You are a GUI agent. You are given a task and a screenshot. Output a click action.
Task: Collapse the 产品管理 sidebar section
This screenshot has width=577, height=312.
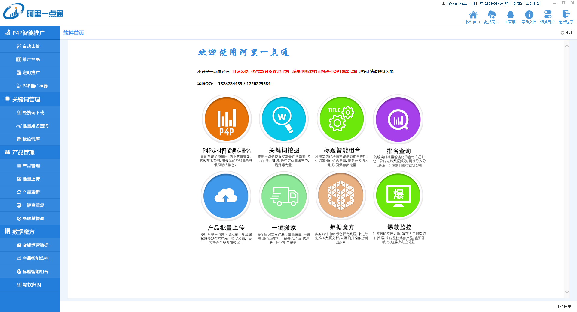tap(30, 152)
